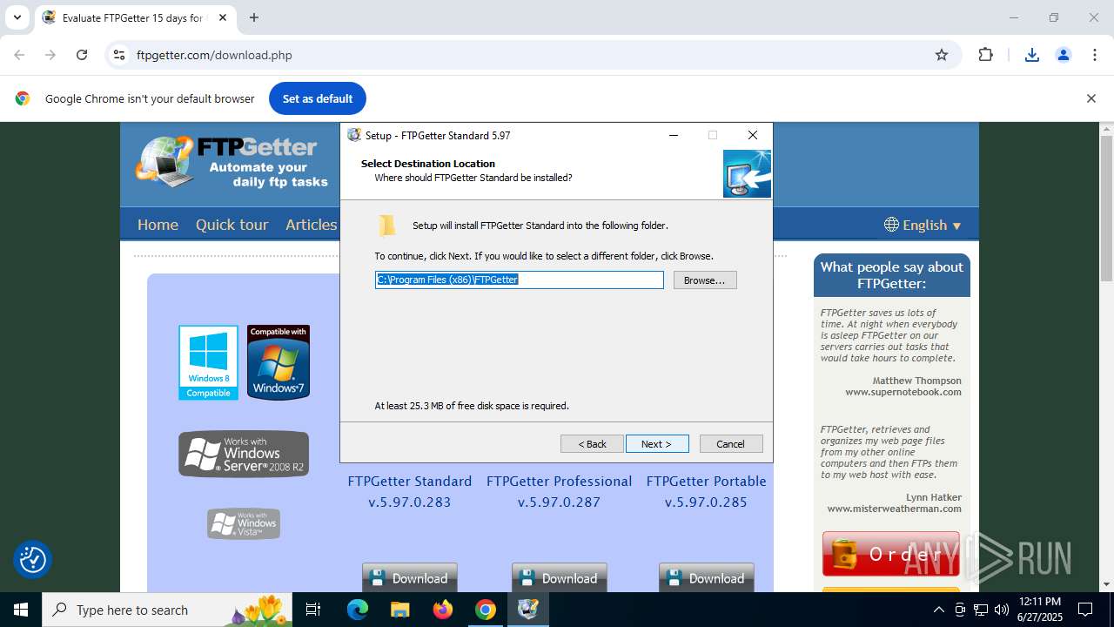This screenshot has width=1114, height=627.
Task: Click Cancel in the setup dialog
Action: (731, 444)
